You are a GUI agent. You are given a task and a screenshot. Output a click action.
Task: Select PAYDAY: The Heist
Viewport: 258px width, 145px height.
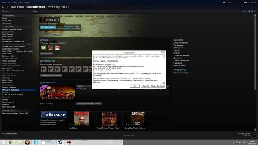(9, 88)
